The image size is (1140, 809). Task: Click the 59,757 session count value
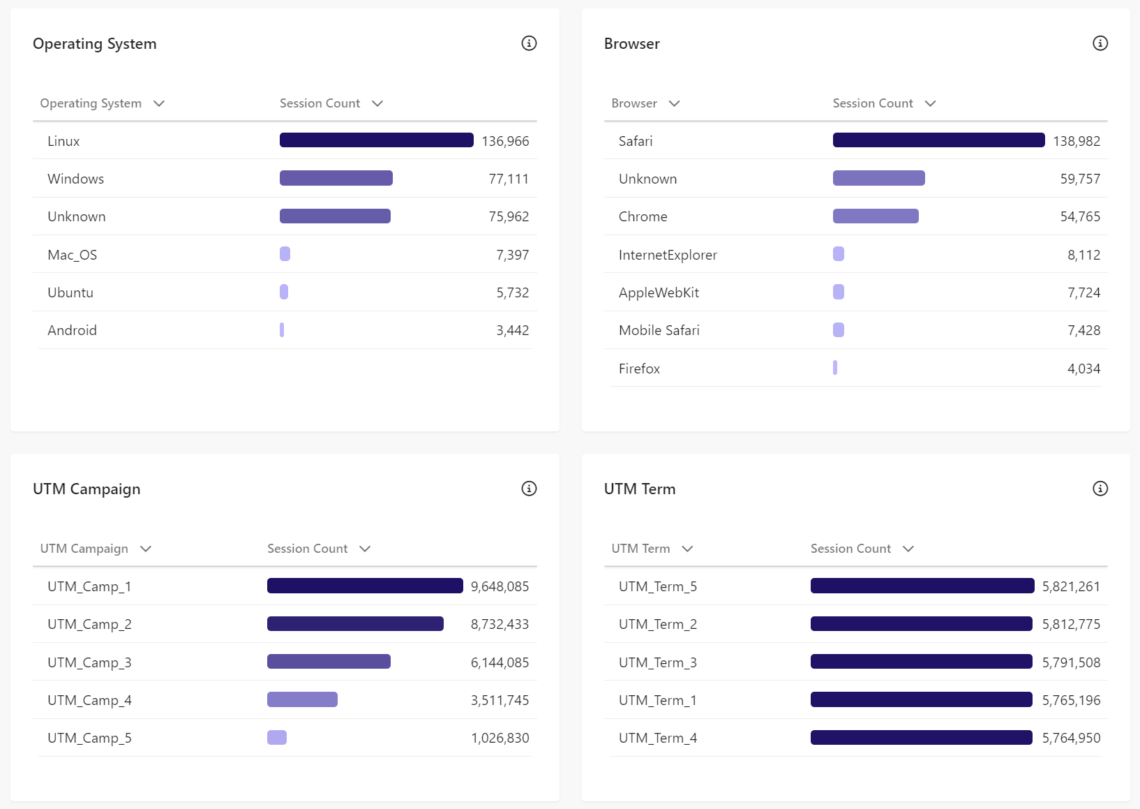(1080, 179)
